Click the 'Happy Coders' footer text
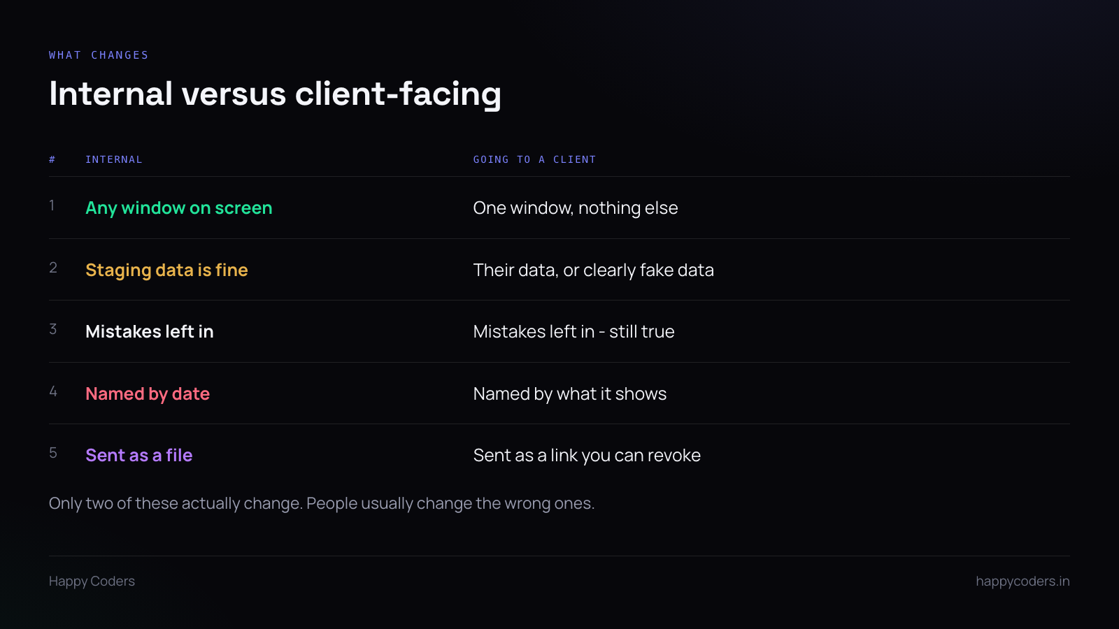Screen dimensions: 1119x629 [92, 581]
